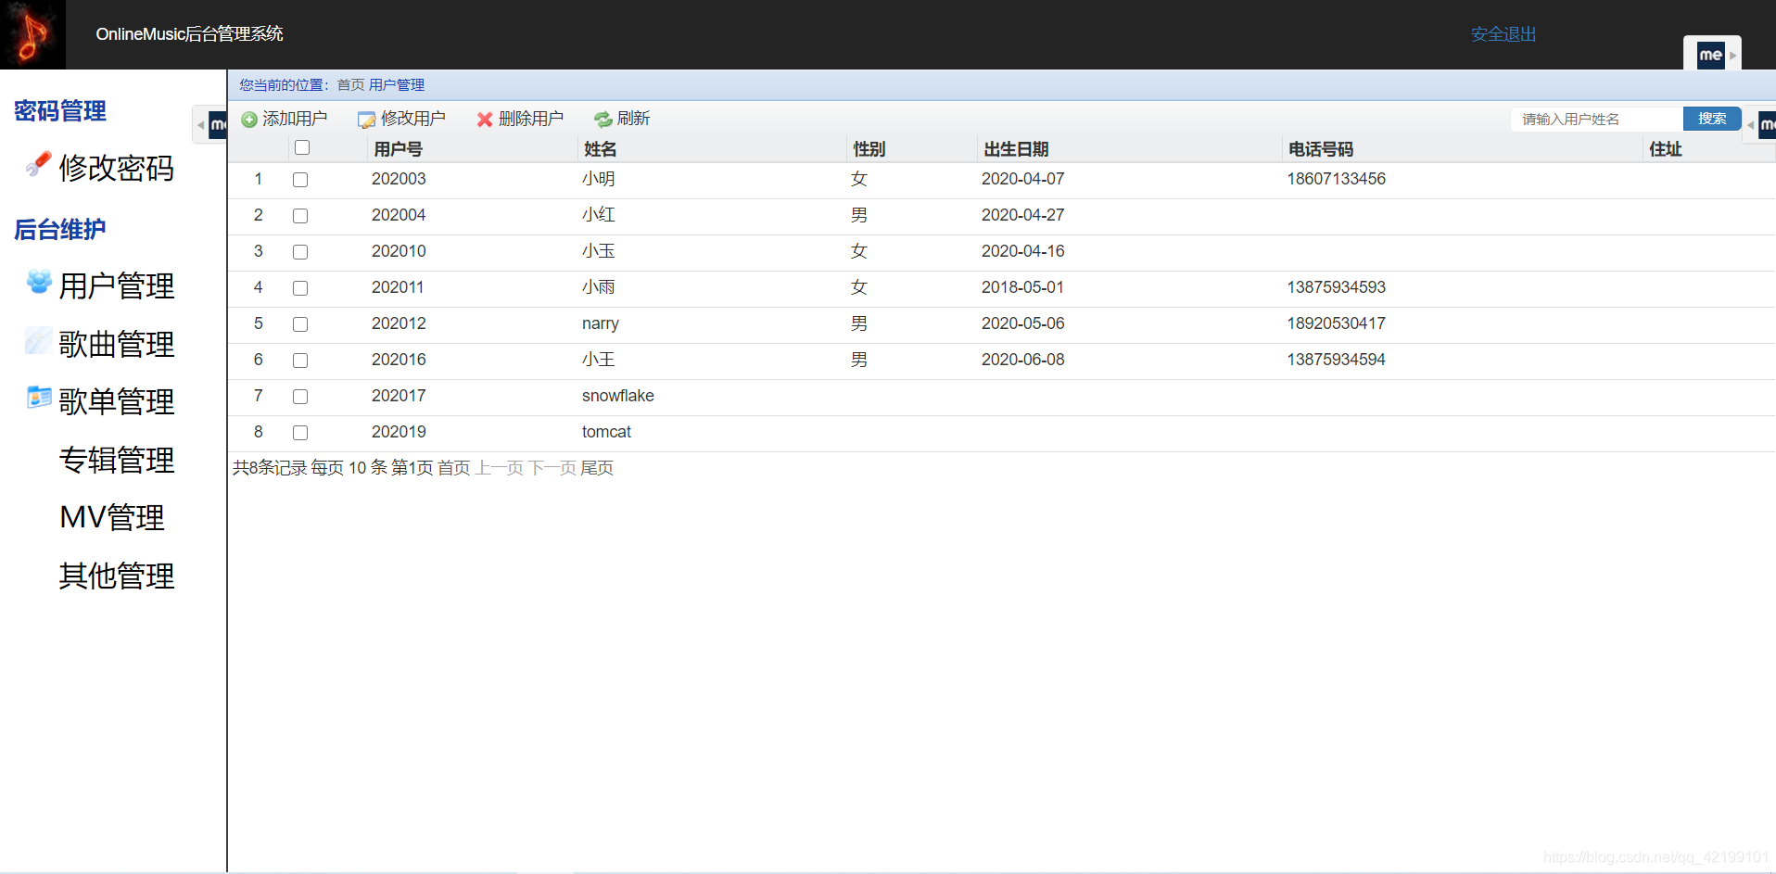Check the box for user narry
This screenshot has width=1776, height=874.
coord(300,324)
